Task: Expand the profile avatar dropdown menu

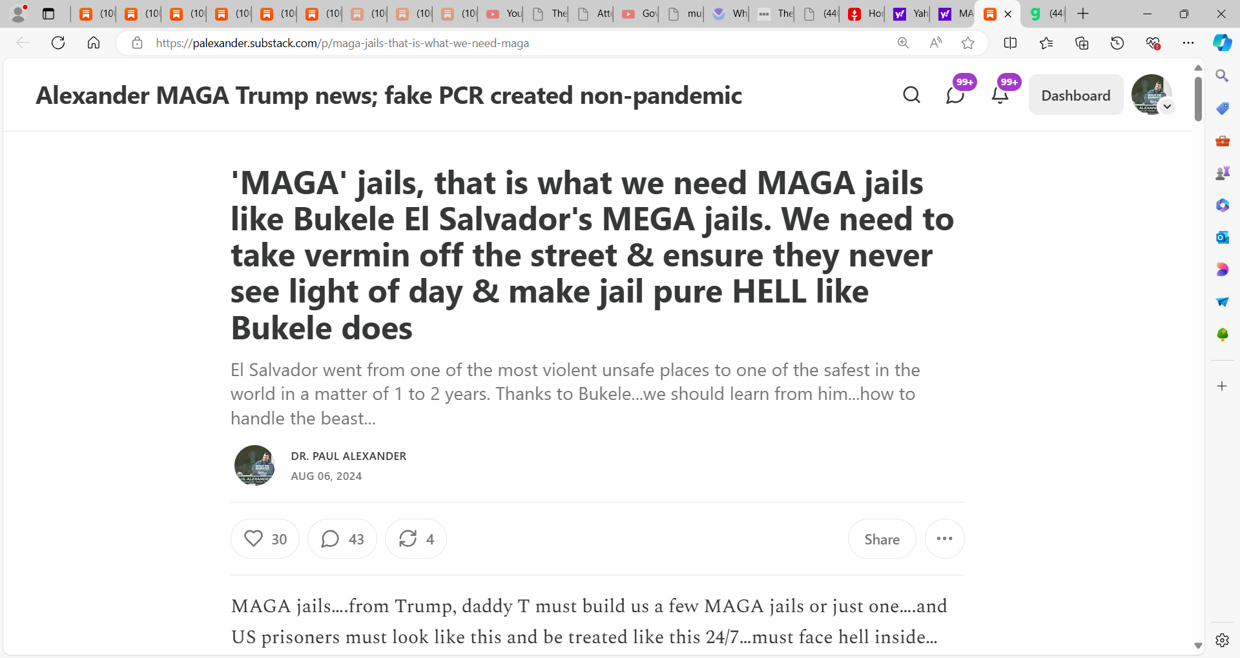Action: pyautogui.click(x=1166, y=106)
